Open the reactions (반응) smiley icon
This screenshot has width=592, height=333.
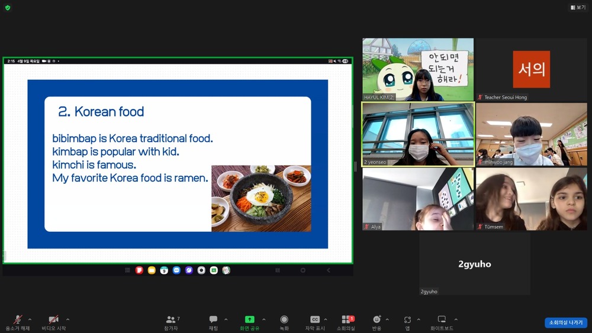coord(377,320)
